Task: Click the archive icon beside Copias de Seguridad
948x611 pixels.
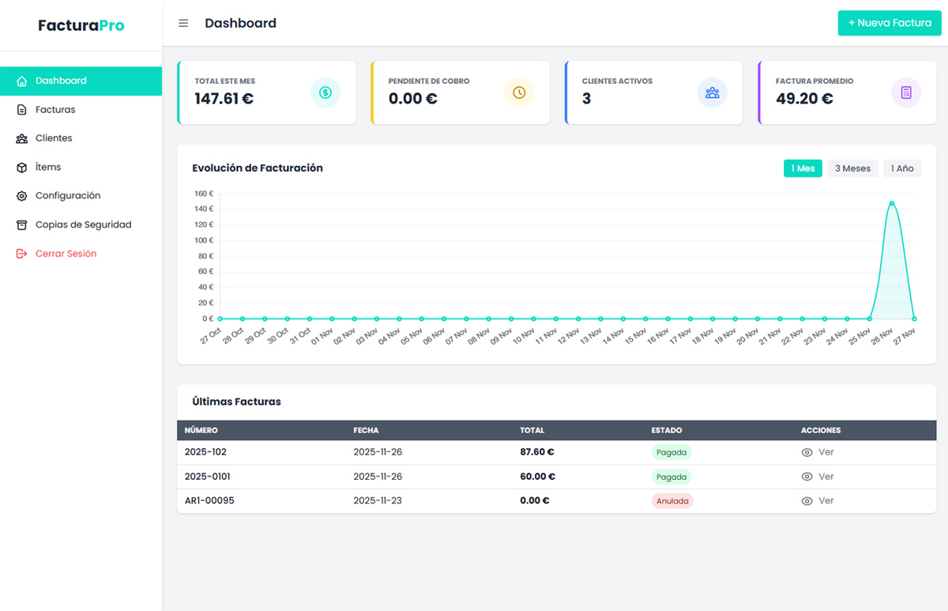Action: point(22,225)
